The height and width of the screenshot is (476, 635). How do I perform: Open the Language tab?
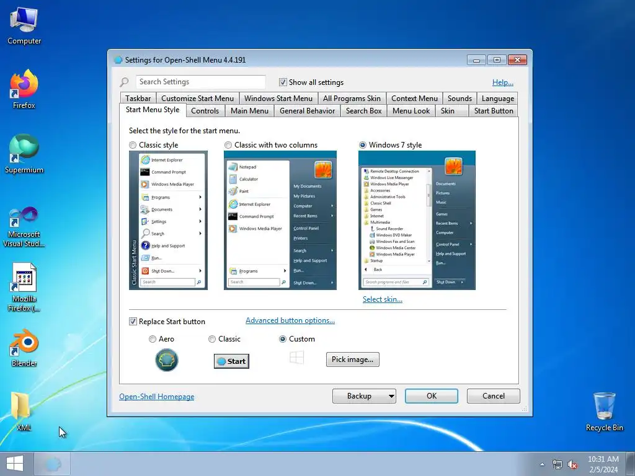point(498,99)
